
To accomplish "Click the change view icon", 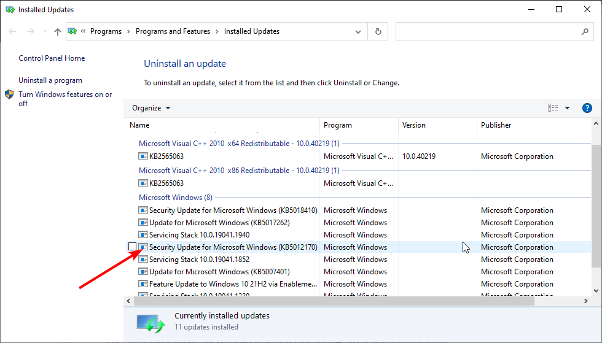I will (x=553, y=108).
